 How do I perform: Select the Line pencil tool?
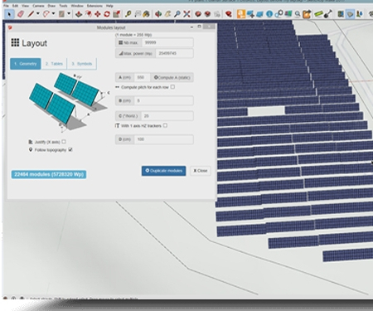(x=31, y=14)
